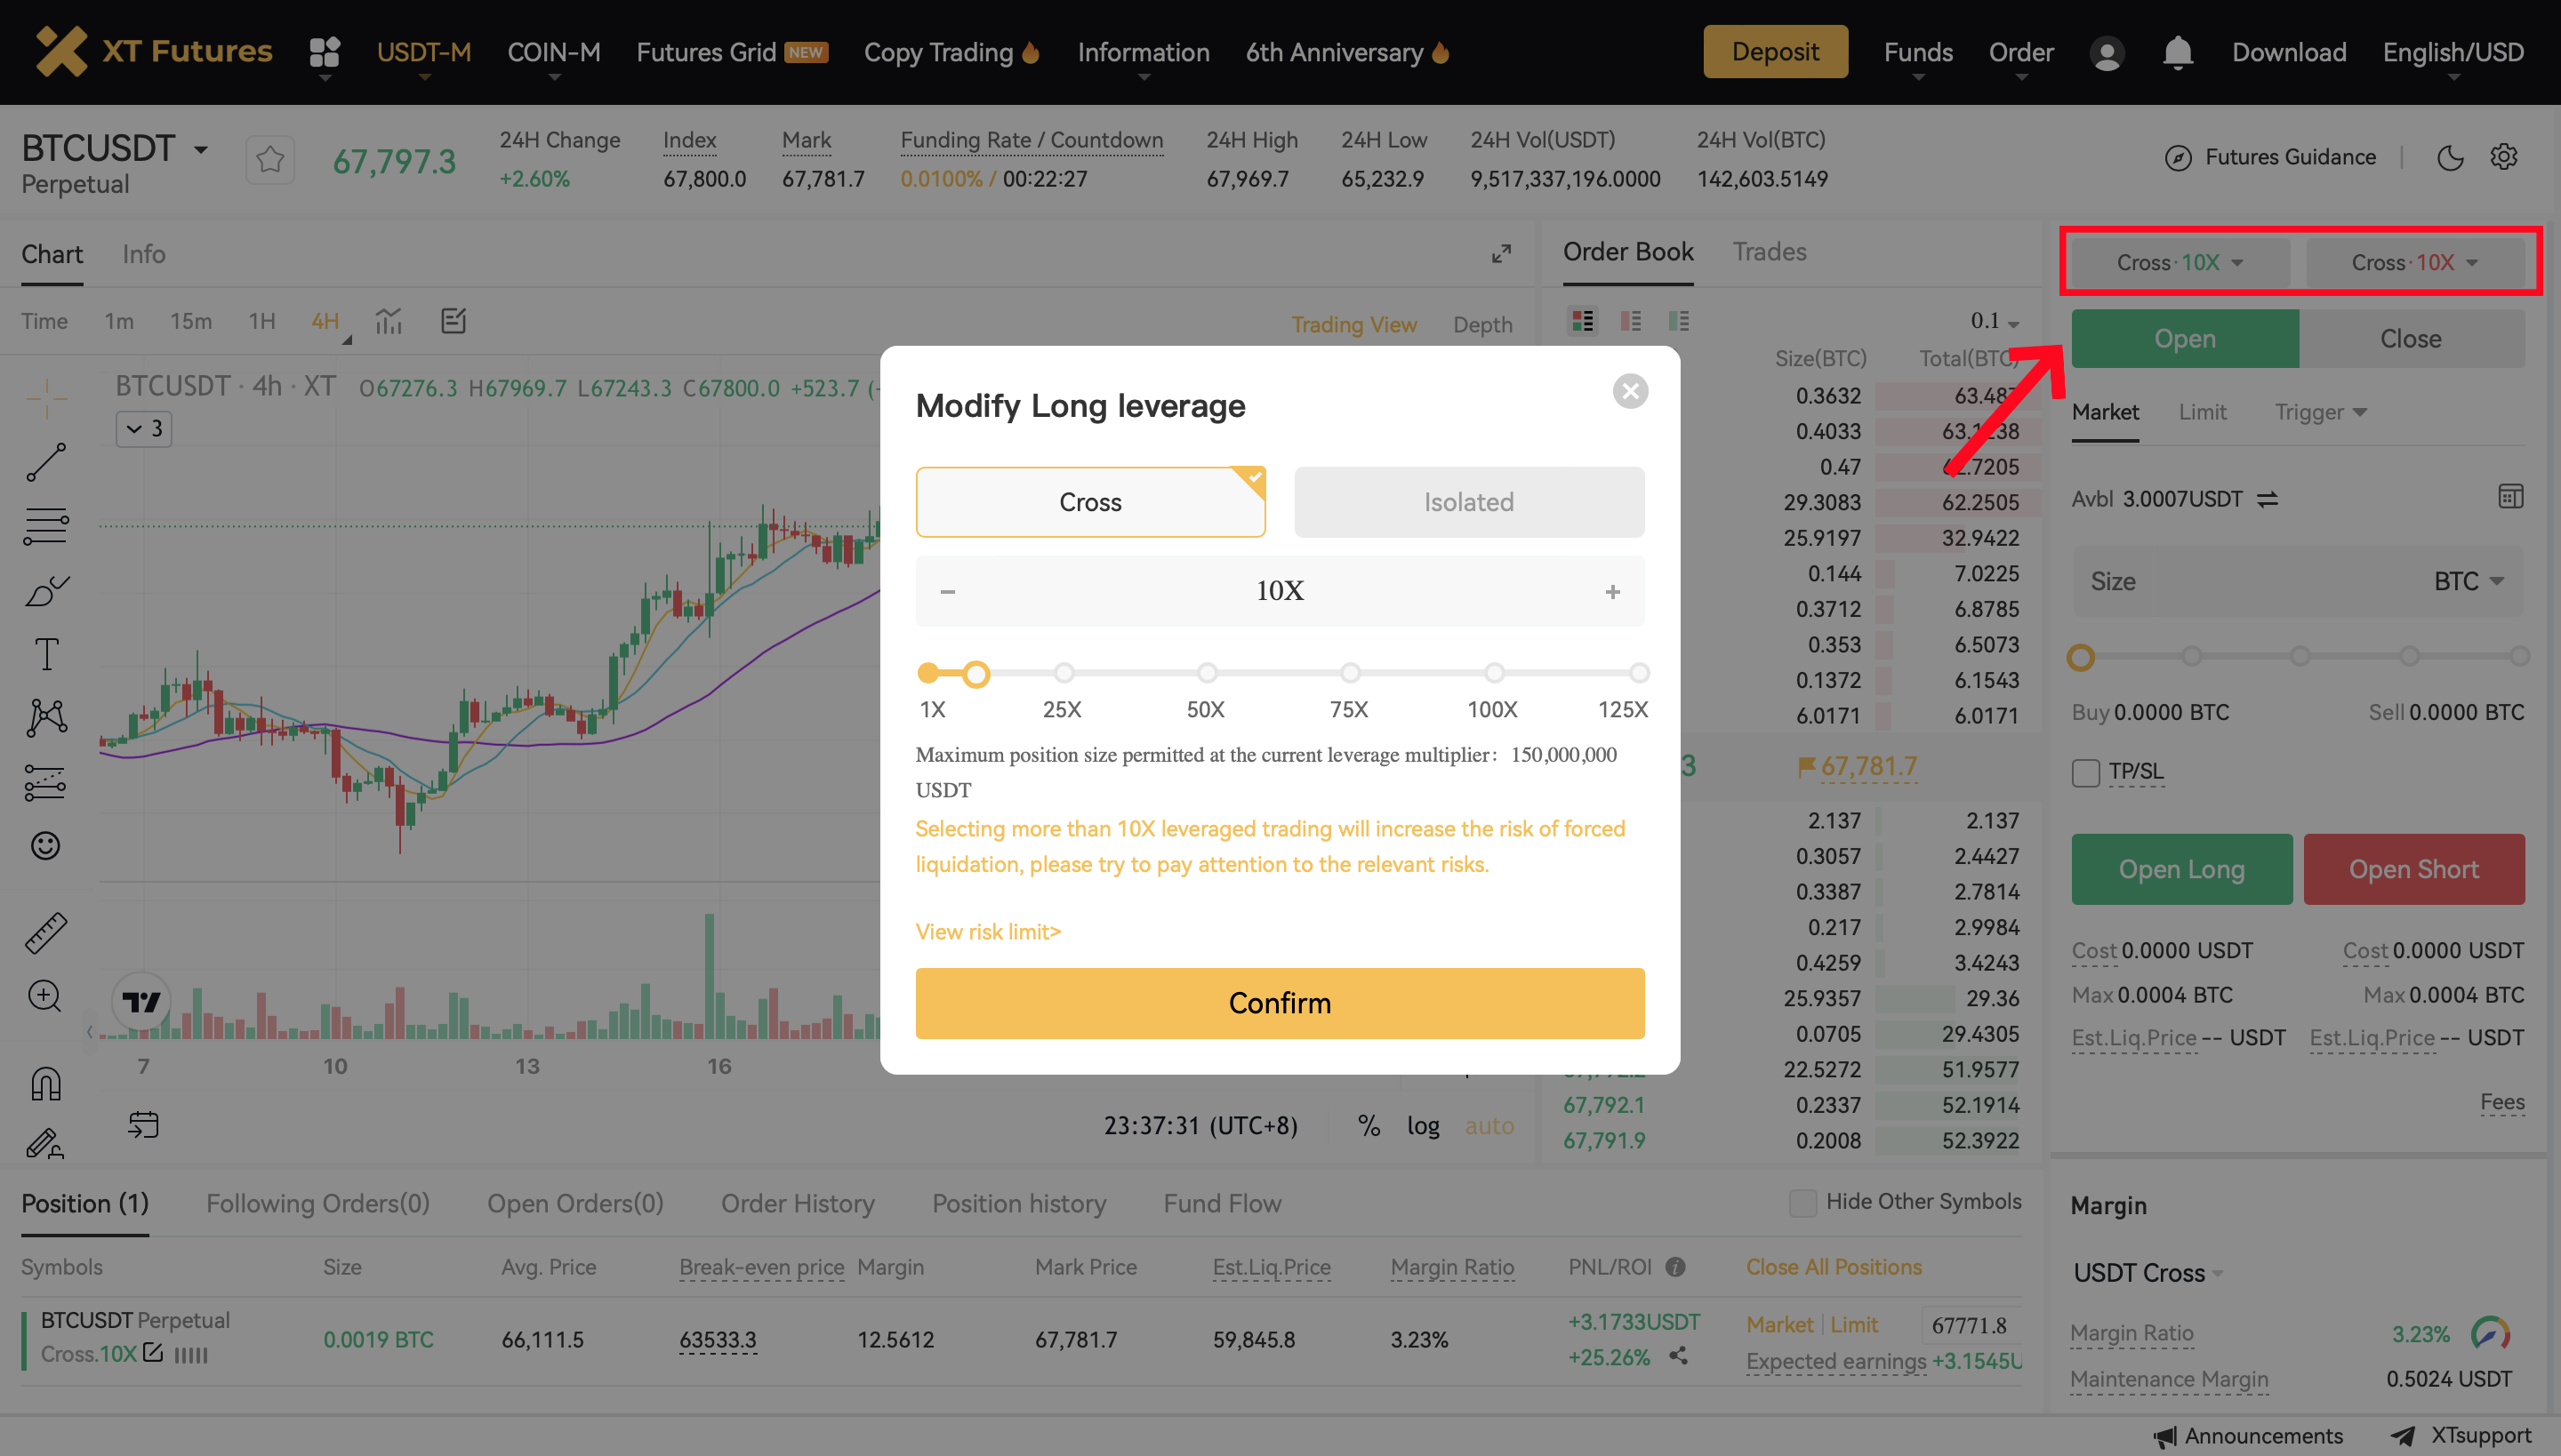Open the calculator icon beside available balance
Viewport: 2561px width, 1456px height.
pyautogui.click(x=2510, y=497)
